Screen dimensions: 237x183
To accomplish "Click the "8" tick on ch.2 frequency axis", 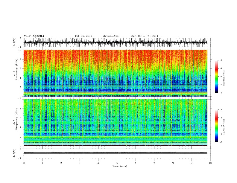I will point(21,109).
